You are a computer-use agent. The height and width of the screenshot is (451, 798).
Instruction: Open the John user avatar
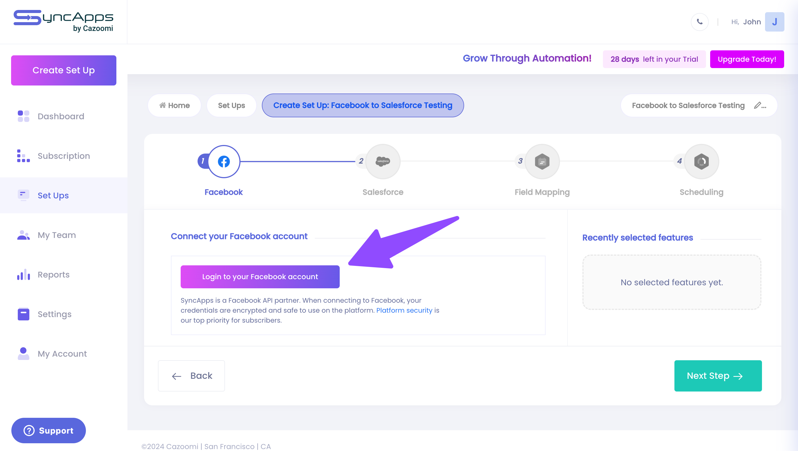[774, 22]
